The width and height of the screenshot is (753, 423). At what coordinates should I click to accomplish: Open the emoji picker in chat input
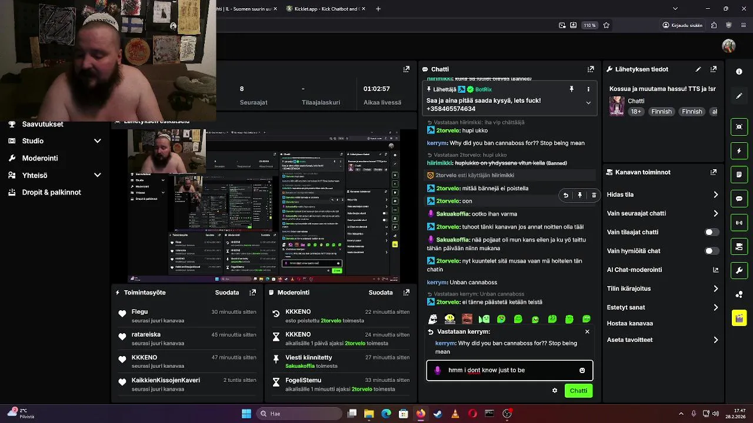pyautogui.click(x=582, y=371)
